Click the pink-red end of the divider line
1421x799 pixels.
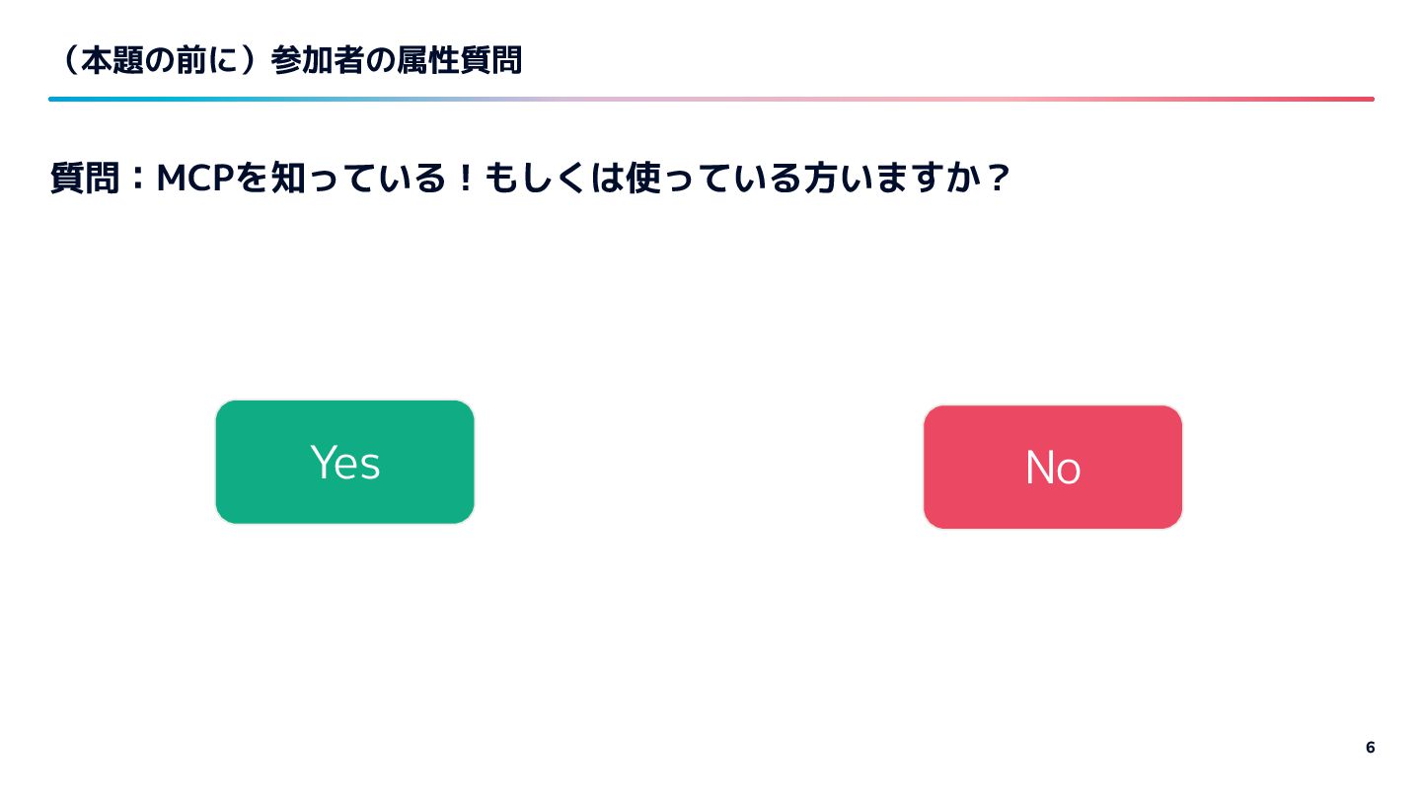tap(1365, 99)
